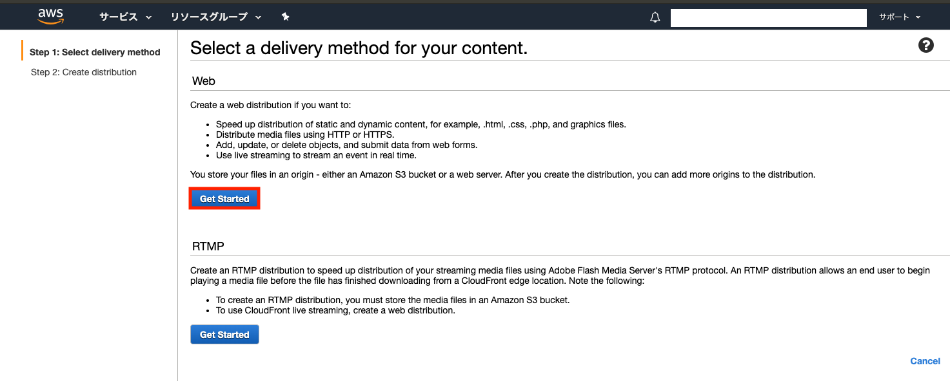Click the RTMP section heading
The image size is (950, 381).
(x=208, y=246)
